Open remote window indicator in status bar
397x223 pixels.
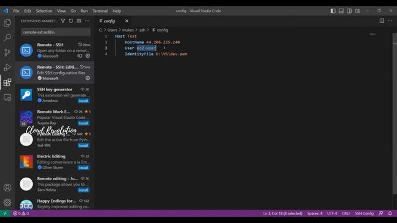[x=5, y=213]
